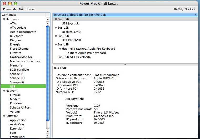The width and height of the screenshot is (200, 139).
Task: Open Posizioni under Network
Action: (16, 103)
